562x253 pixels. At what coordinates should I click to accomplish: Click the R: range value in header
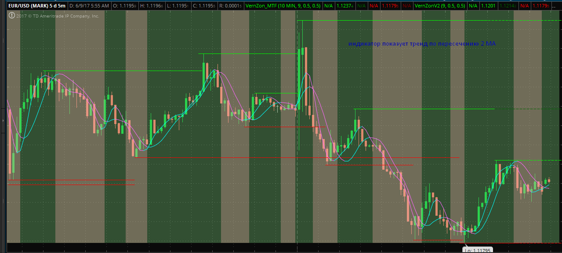(x=231, y=6)
